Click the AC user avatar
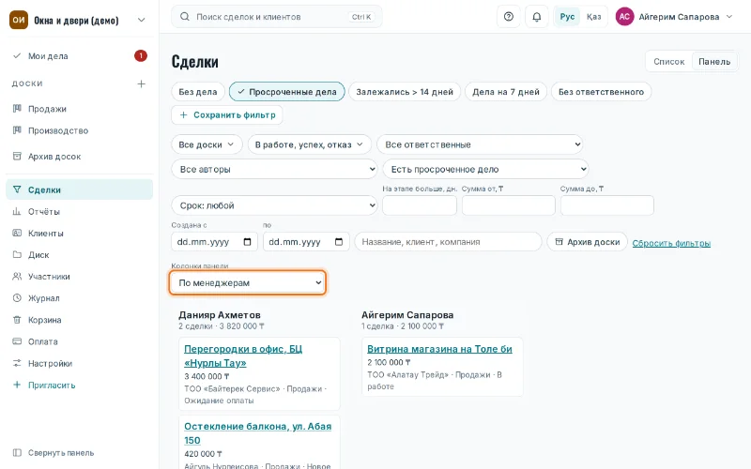The image size is (751, 469). [624, 17]
